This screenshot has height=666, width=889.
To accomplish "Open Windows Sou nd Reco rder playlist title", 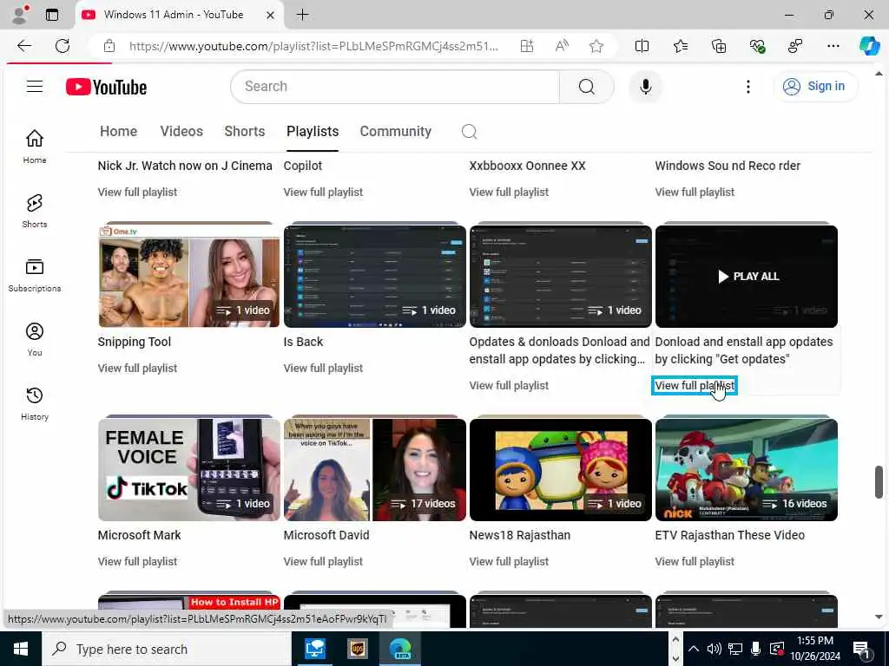I will tap(728, 166).
